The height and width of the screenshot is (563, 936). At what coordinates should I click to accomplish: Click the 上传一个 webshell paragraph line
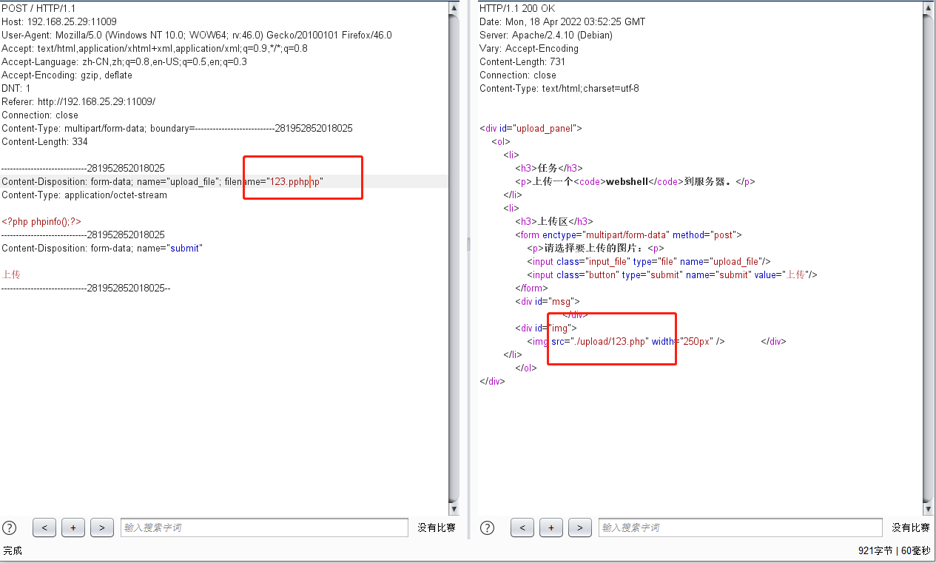pos(635,181)
